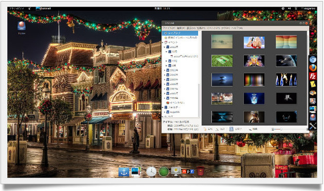Expand the sugar66 folder node
The height and width of the screenshot is (191, 324).
[x=165, y=112]
